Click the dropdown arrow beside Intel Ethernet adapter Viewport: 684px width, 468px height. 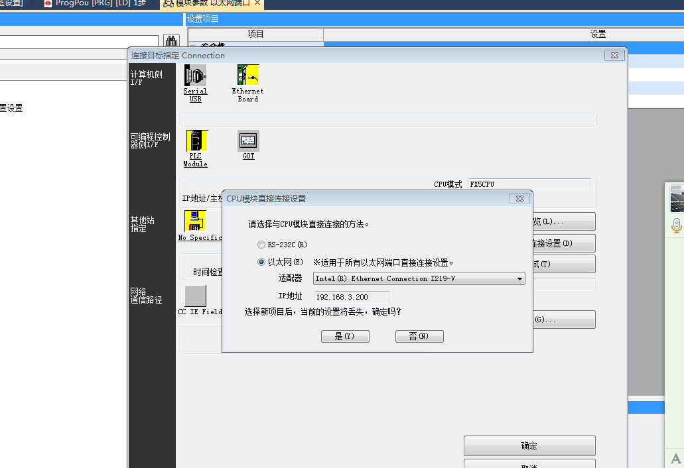pos(519,279)
